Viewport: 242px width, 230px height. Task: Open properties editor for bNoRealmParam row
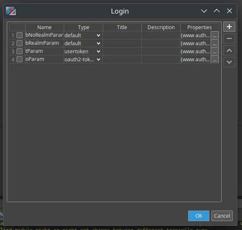click(214, 36)
